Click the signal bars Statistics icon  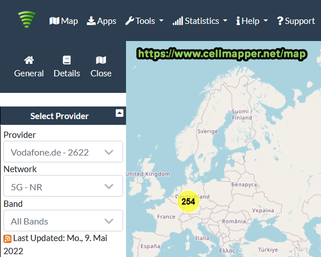(178, 21)
